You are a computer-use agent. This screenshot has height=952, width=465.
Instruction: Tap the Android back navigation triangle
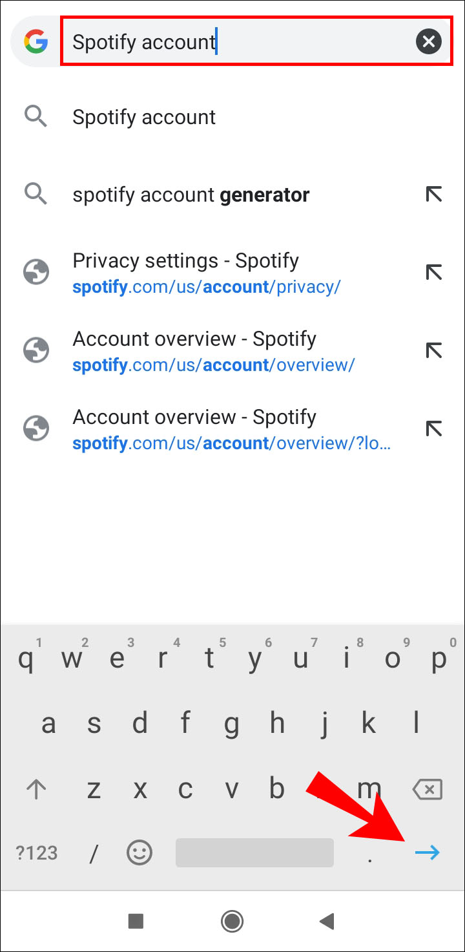[x=327, y=921]
